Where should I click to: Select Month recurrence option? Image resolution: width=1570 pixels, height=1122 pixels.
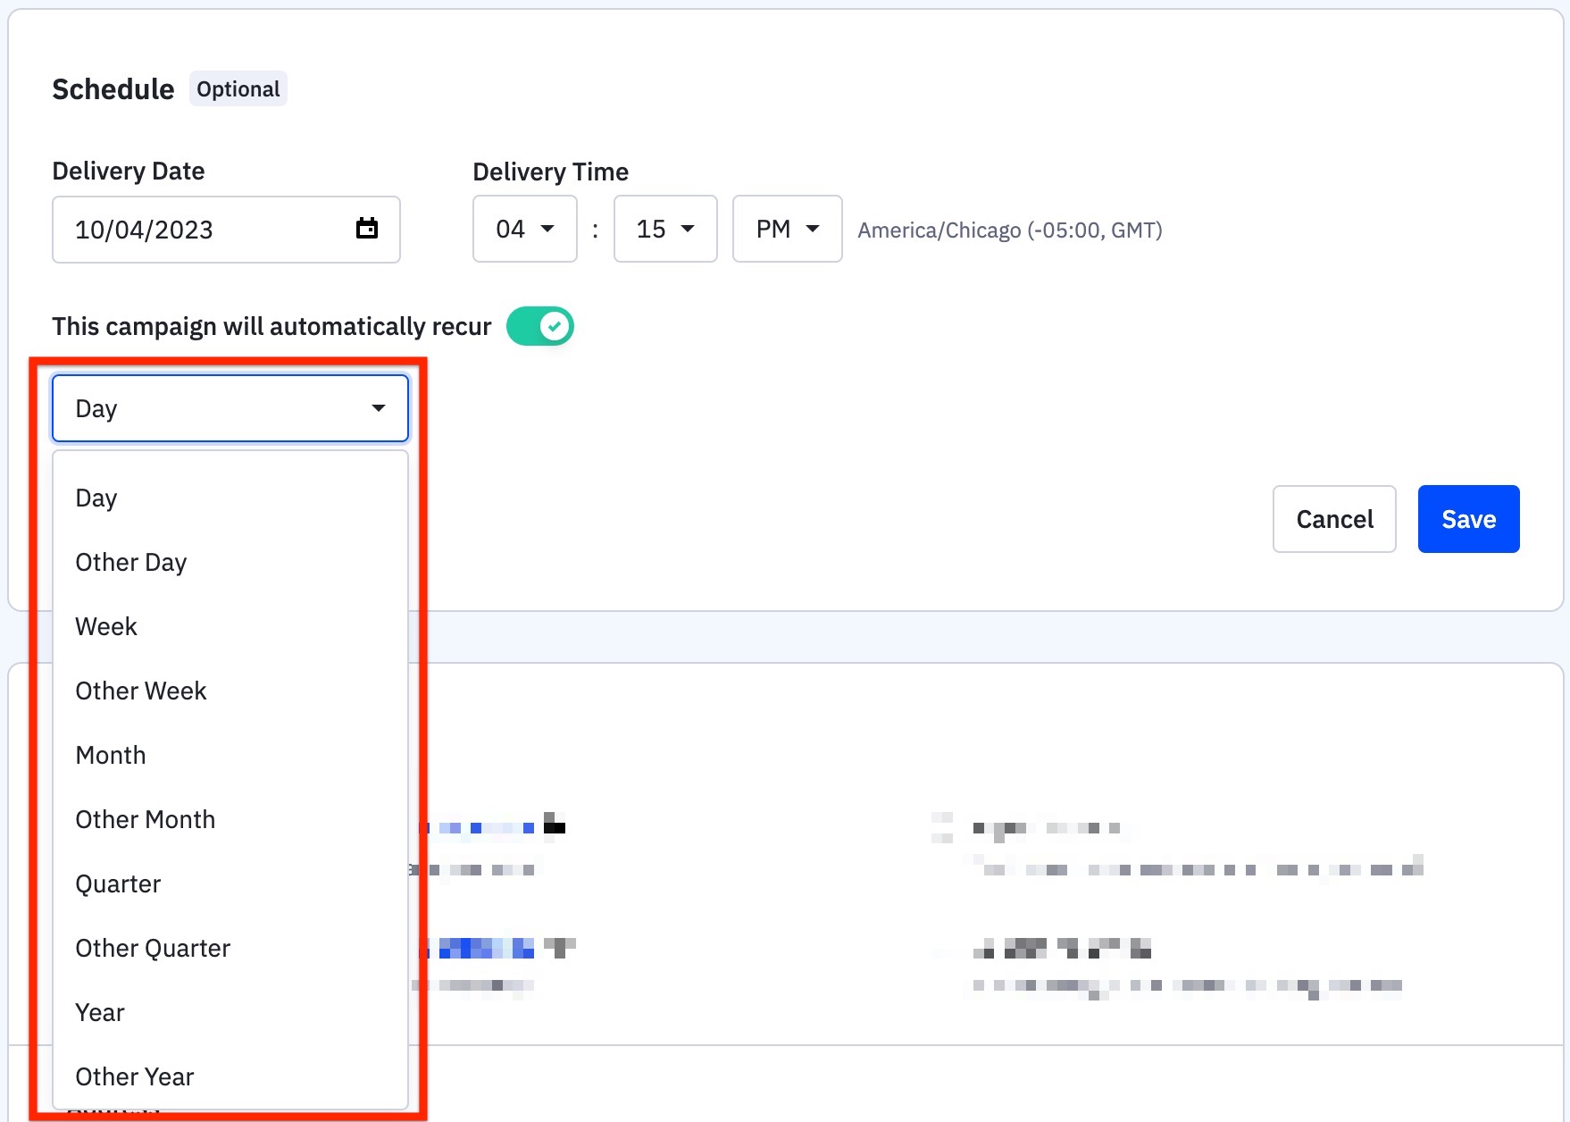111,755
